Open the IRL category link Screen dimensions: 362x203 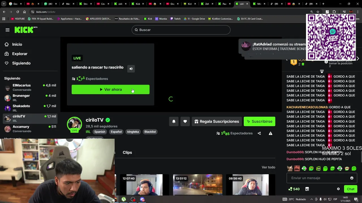pos(88,132)
